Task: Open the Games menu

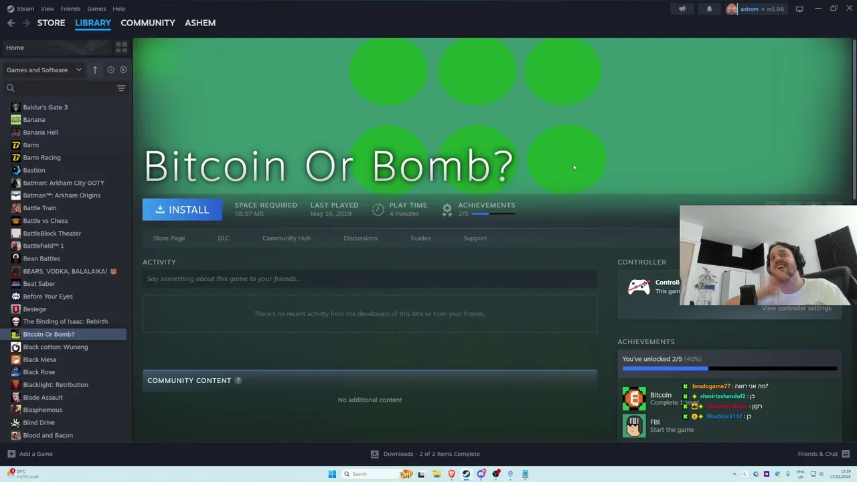Action: (x=96, y=9)
